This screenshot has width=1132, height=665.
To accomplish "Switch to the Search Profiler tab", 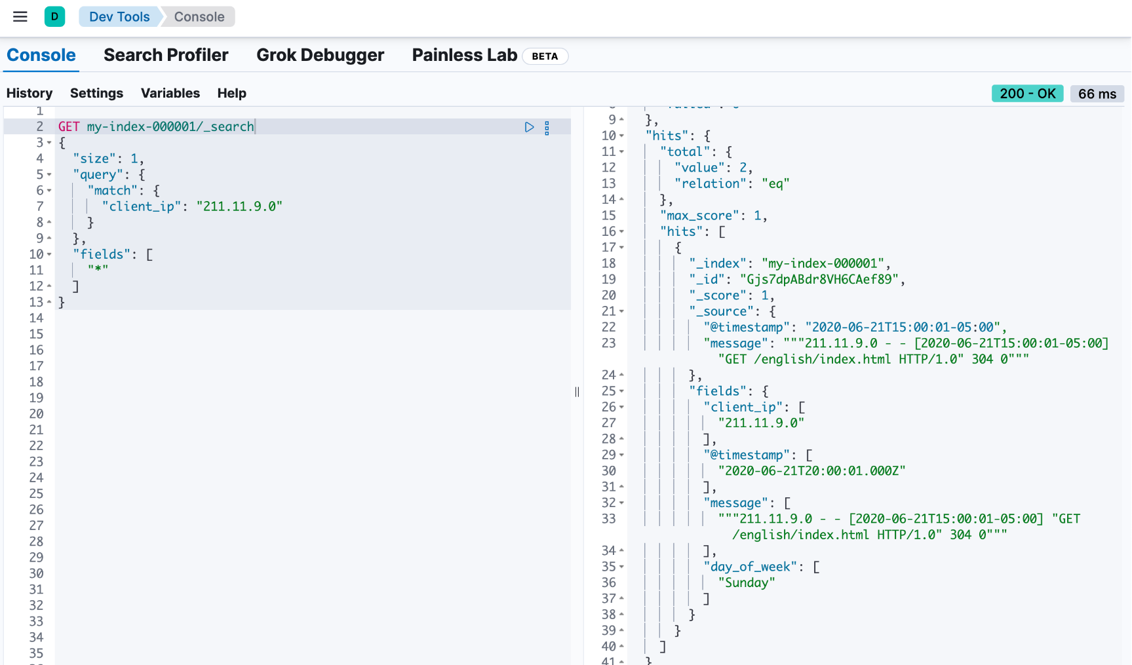I will click(x=166, y=55).
